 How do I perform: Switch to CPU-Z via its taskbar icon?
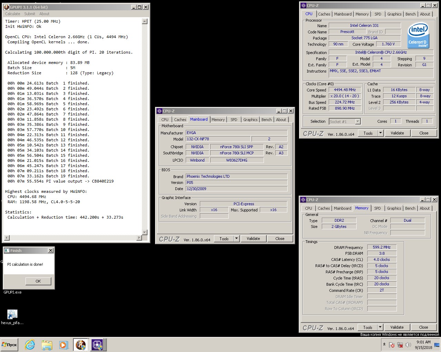(x=97, y=345)
